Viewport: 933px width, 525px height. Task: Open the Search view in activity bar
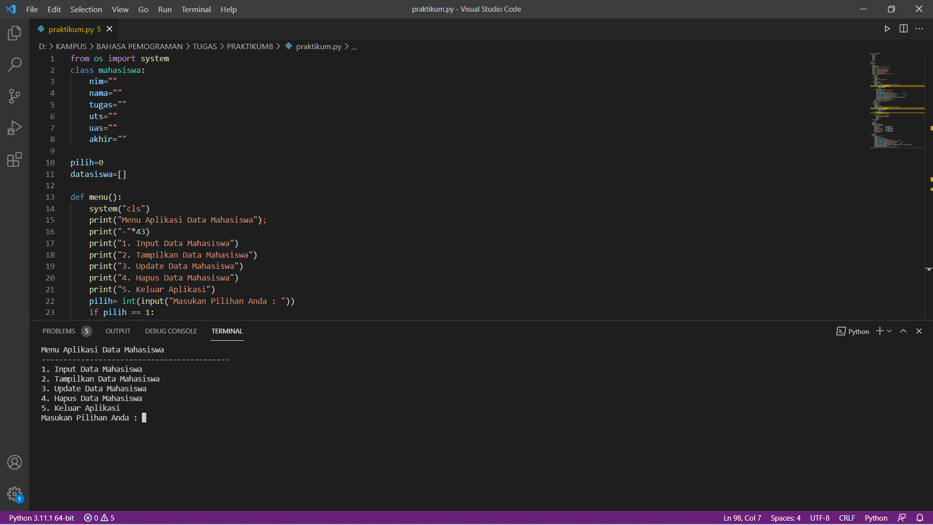point(15,64)
